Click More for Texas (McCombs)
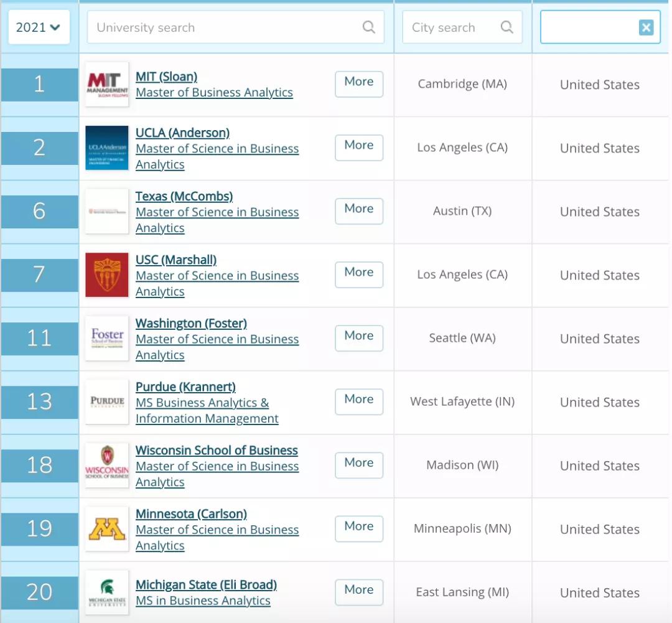The height and width of the screenshot is (623, 672). (x=359, y=211)
